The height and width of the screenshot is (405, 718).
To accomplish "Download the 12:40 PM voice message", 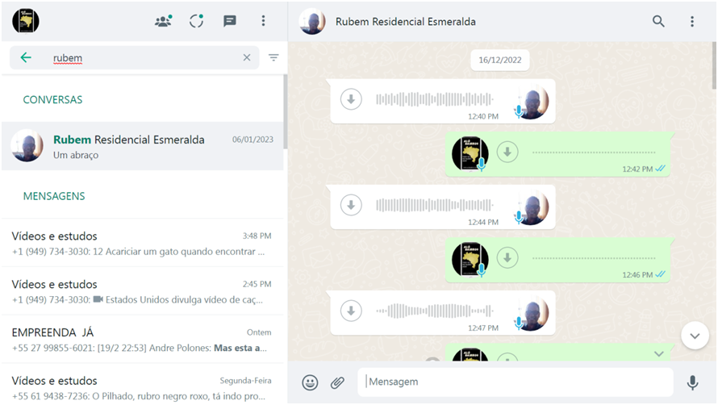I will (x=351, y=99).
